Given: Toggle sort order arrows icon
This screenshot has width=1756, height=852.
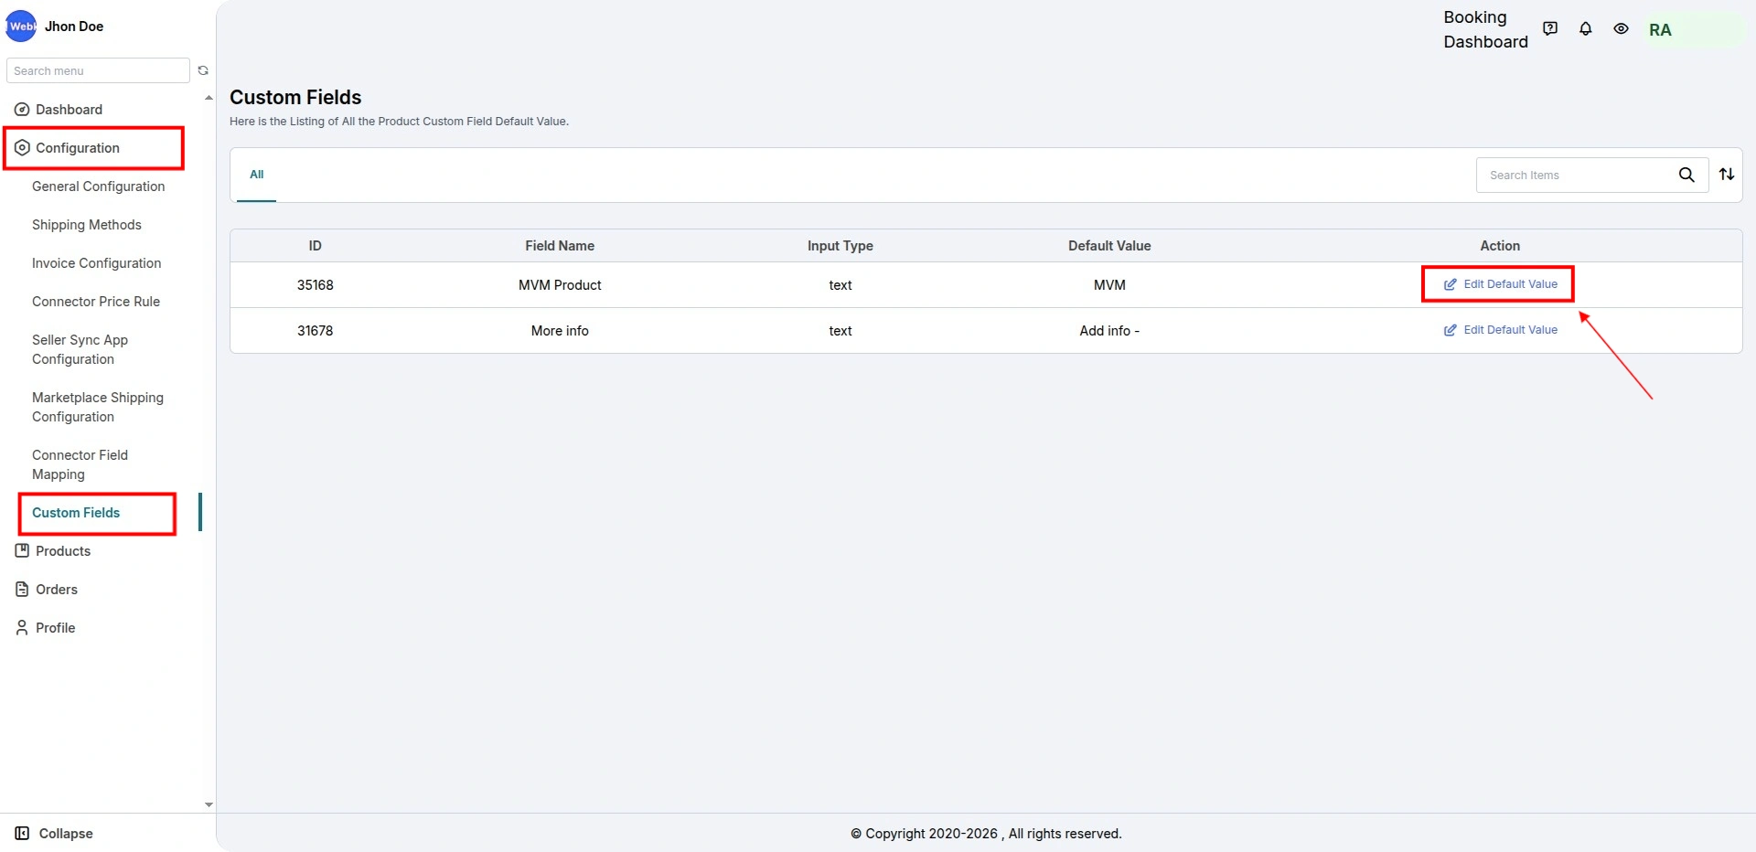Looking at the screenshot, I should pos(1727,174).
